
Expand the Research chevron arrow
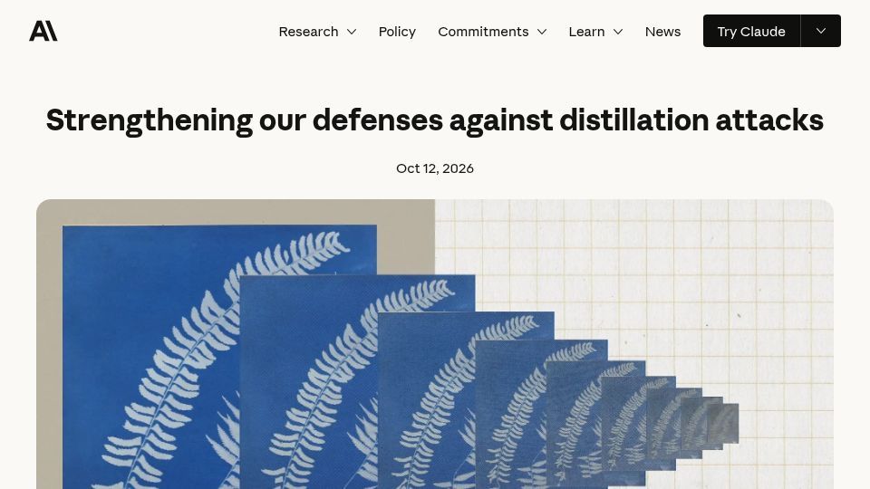pos(352,32)
